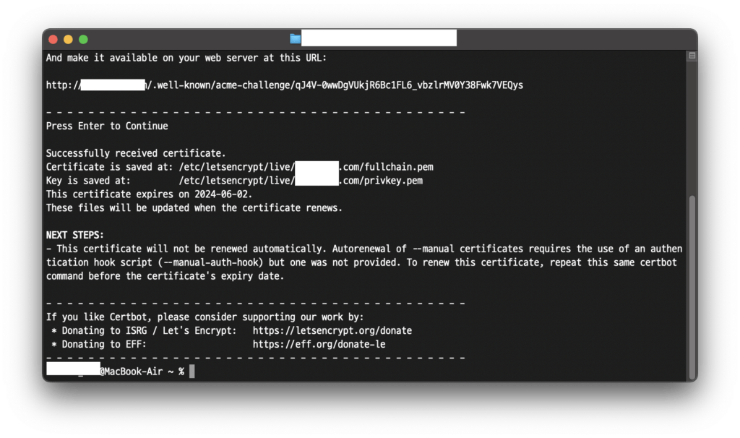The height and width of the screenshot is (438, 740).
Task: Open the letsencrypt.org/donate URL
Action: pos(332,330)
